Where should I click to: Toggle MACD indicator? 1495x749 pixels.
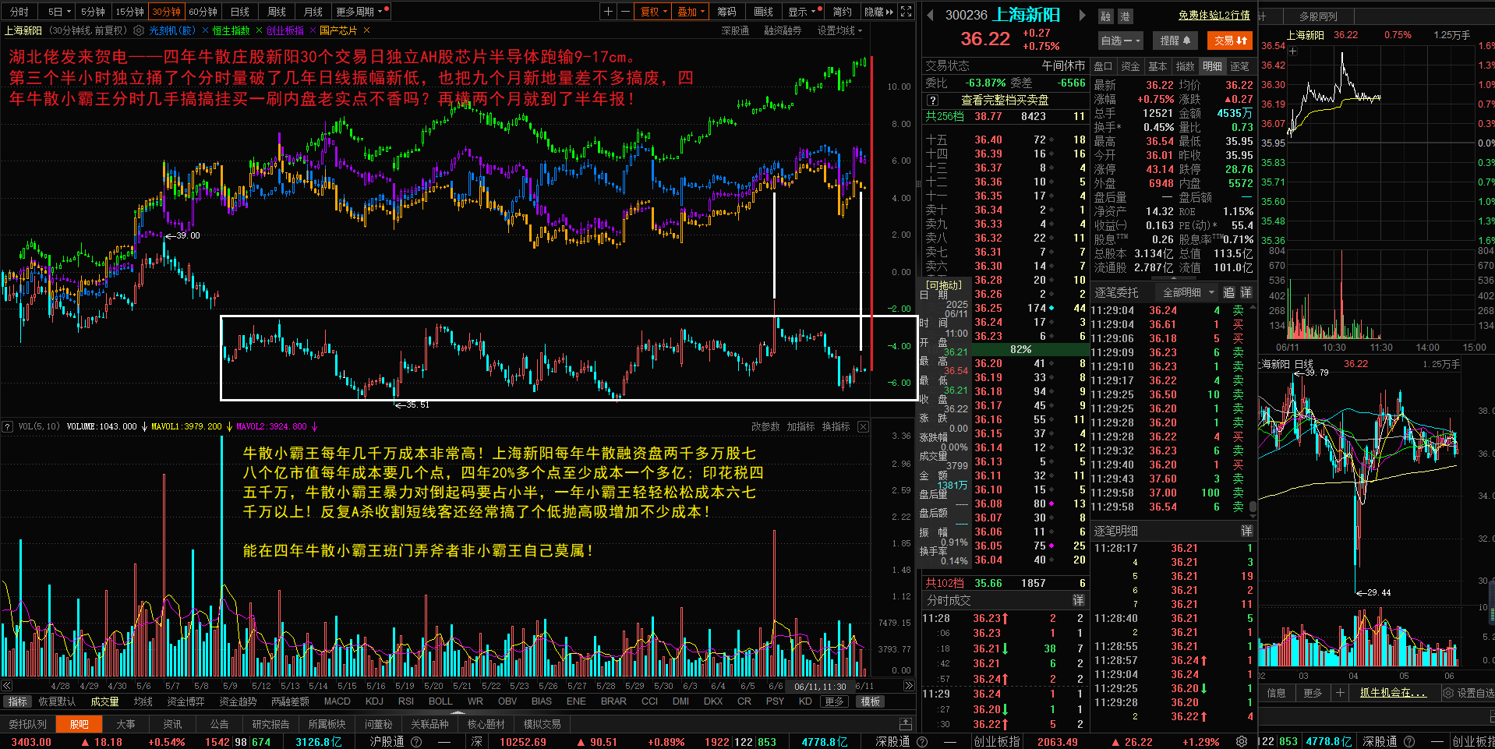tap(337, 701)
